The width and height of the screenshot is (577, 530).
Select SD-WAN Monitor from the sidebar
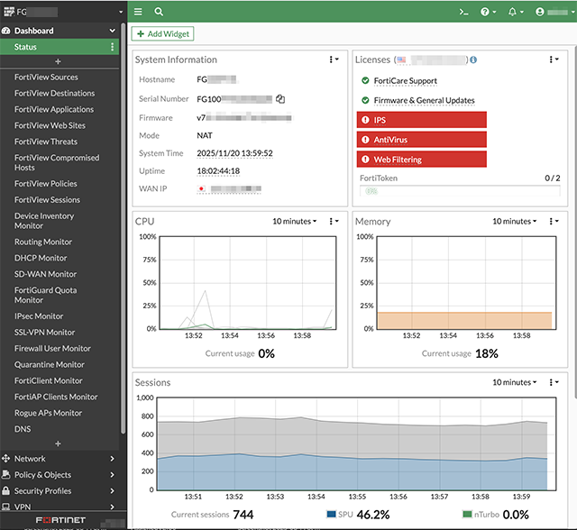pyautogui.click(x=45, y=274)
